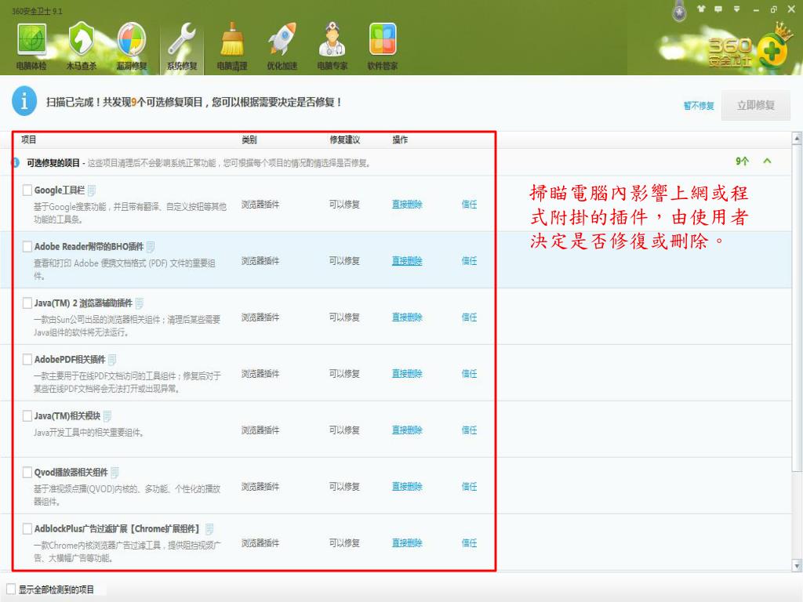Click 信任 for Google工具栏
This screenshot has height=602, width=803.
click(469, 205)
